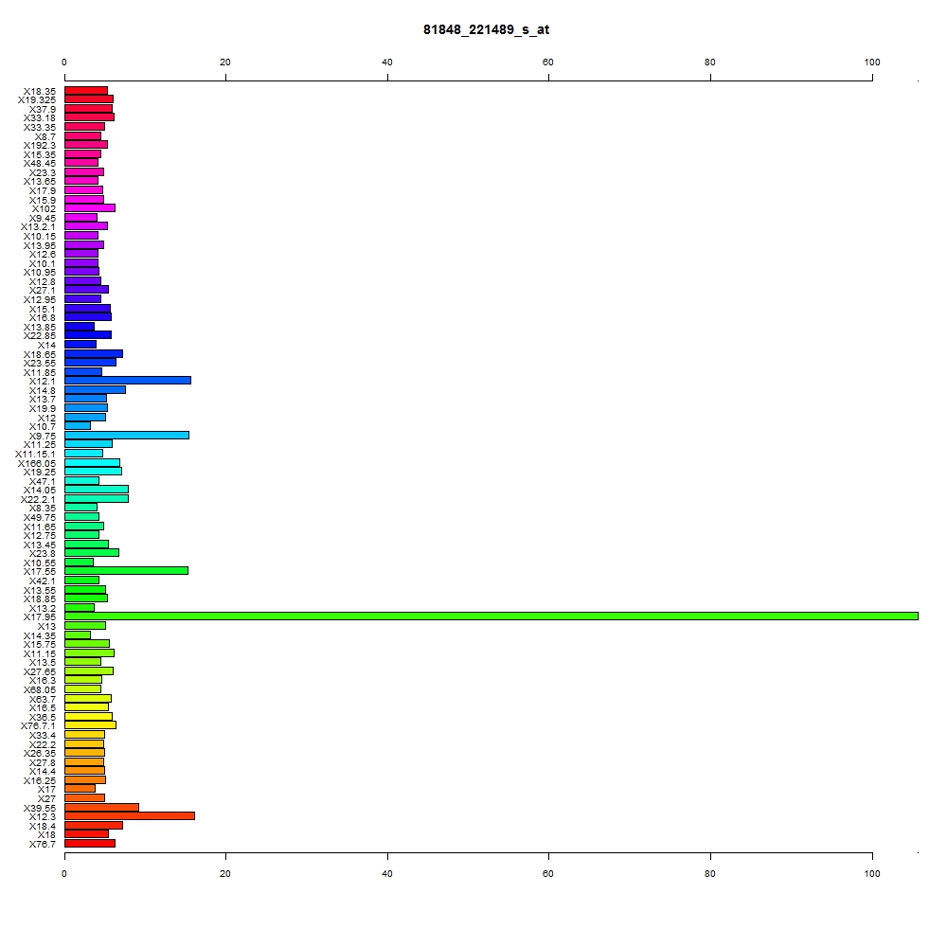947x947 pixels.
Task: Select the label X49.75
Action: 39,518
